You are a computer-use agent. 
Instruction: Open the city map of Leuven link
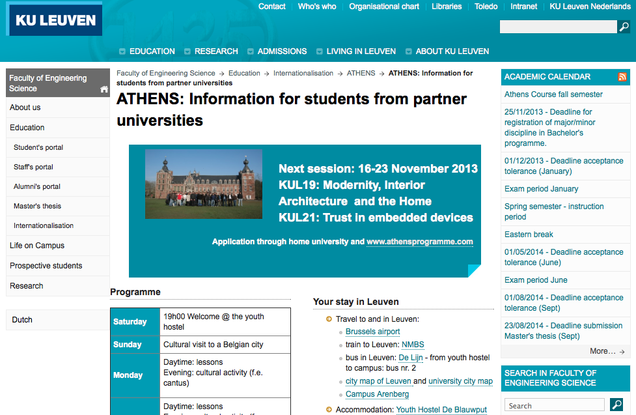click(x=378, y=381)
